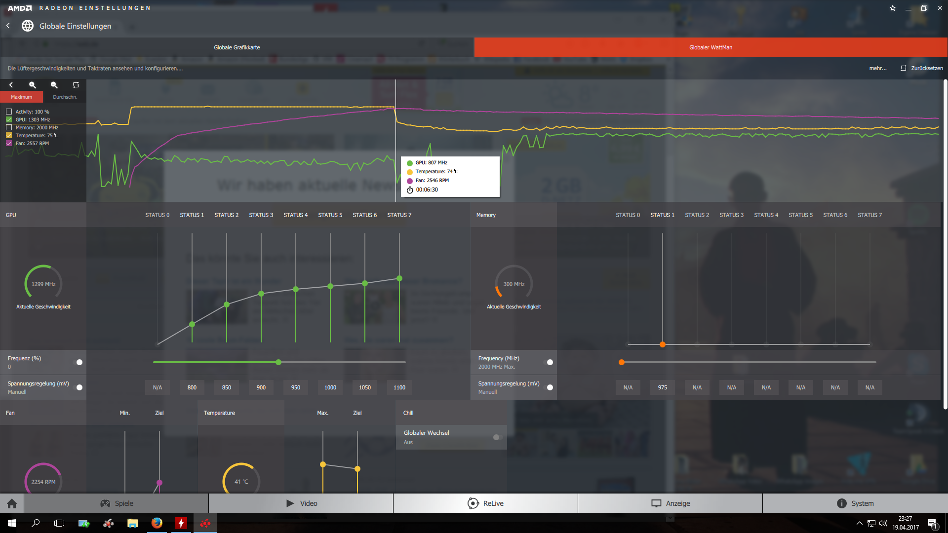
Task: Click the GPU Status 1 voltage field 800
Action: [x=192, y=387]
